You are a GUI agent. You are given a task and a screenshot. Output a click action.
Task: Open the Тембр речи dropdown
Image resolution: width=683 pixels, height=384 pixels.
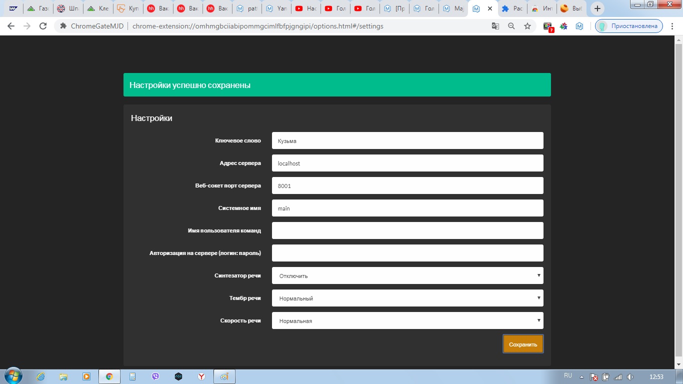coord(407,298)
